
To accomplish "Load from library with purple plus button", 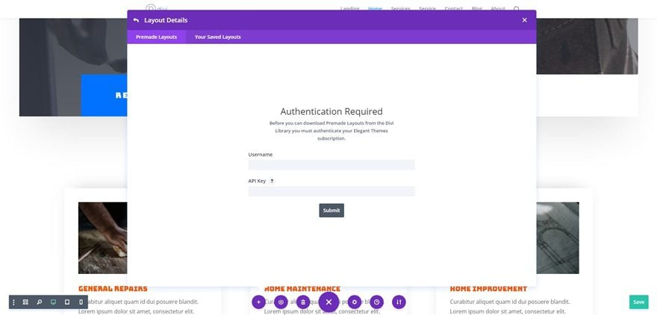I will 258,302.
